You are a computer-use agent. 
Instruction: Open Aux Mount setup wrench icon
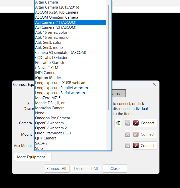[128, 145]
